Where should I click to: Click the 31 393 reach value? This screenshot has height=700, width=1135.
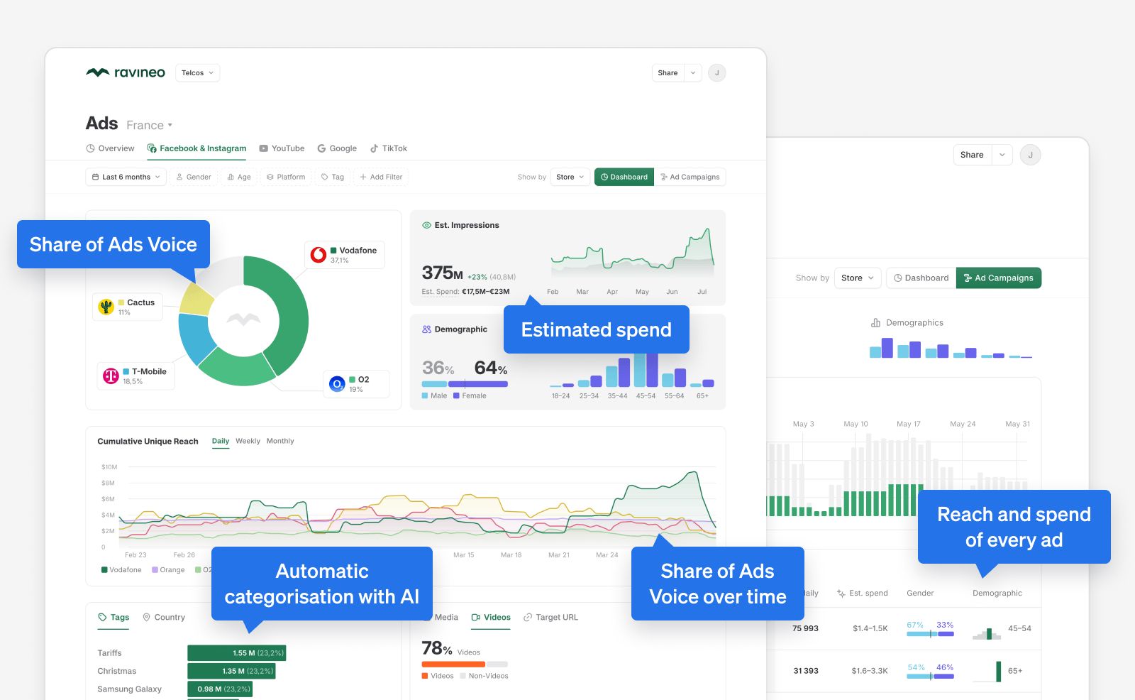[x=806, y=671]
